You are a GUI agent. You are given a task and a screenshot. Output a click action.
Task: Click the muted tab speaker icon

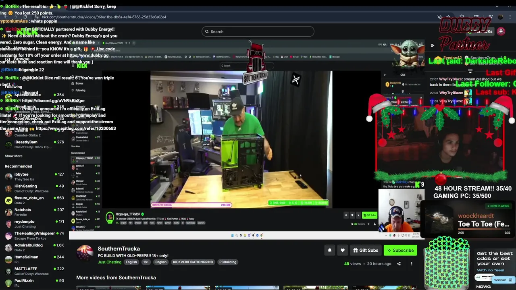pos(439,17)
